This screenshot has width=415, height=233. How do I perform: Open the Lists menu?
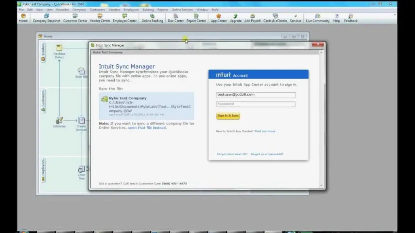coord(49,10)
